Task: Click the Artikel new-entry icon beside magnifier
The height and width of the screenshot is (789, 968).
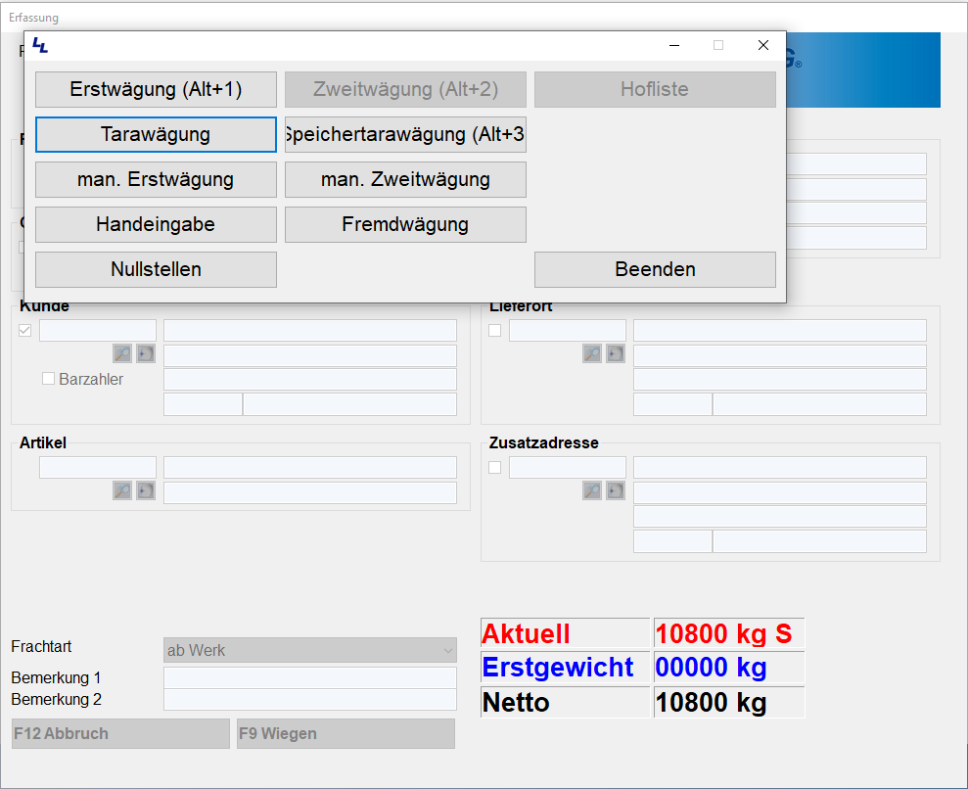Action: (x=146, y=490)
